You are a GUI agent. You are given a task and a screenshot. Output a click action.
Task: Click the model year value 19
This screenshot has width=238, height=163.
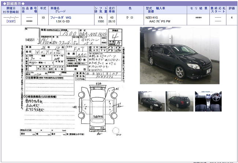(43, 18)
